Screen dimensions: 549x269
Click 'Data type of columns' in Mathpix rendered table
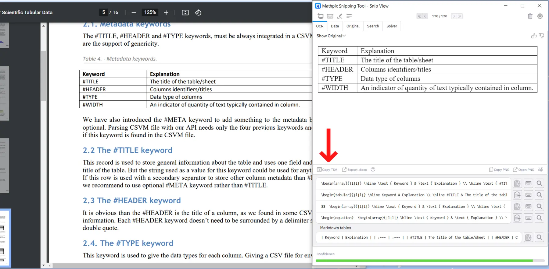pos(390,79)
